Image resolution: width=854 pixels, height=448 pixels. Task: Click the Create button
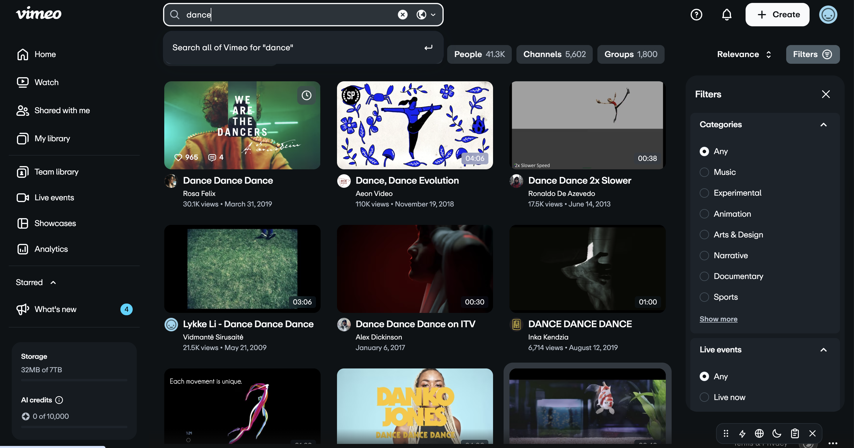(x=777, y=14)
